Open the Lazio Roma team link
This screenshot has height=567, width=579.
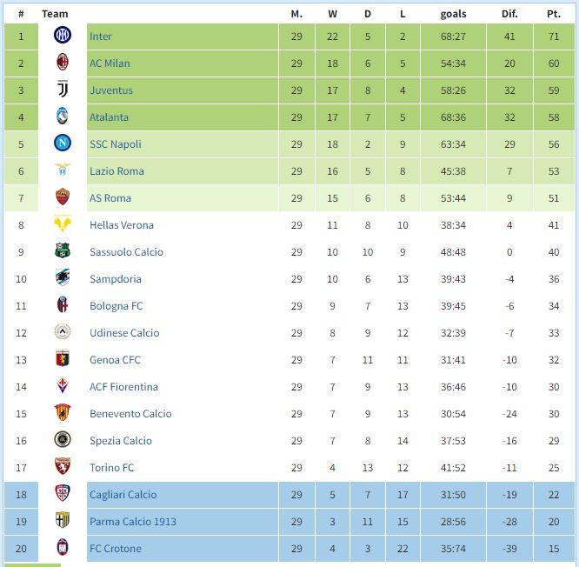point(116,171)
